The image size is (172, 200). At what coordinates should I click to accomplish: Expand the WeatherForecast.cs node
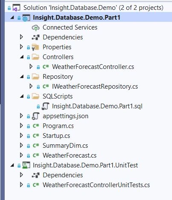[21, 155]
